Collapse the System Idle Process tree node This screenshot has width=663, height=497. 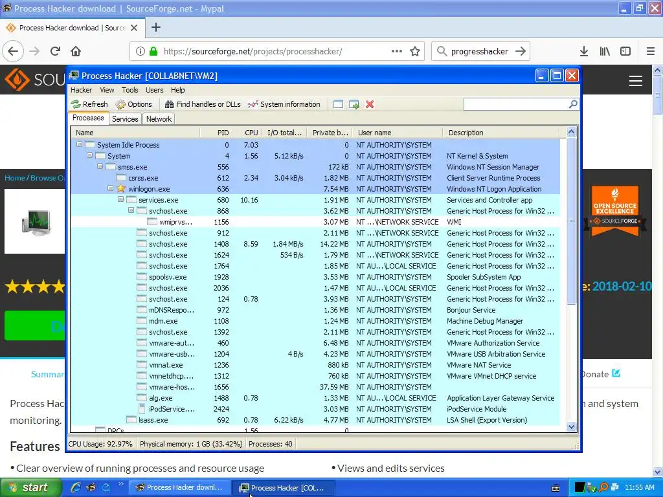coord(79,144)
